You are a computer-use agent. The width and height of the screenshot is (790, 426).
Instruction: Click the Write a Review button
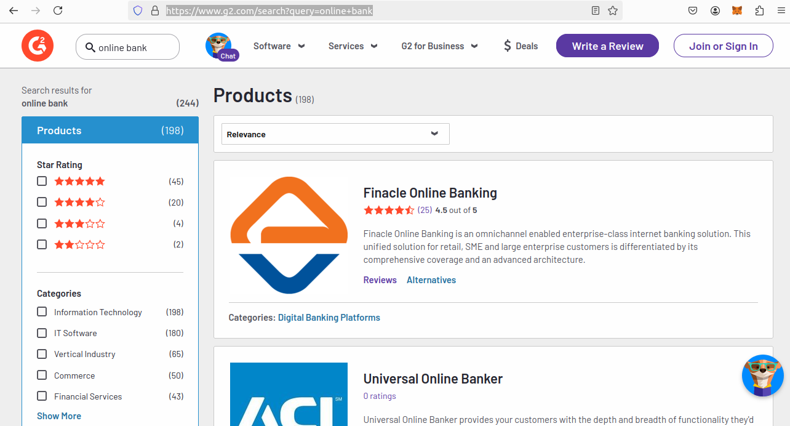click(x=607, y=46)
